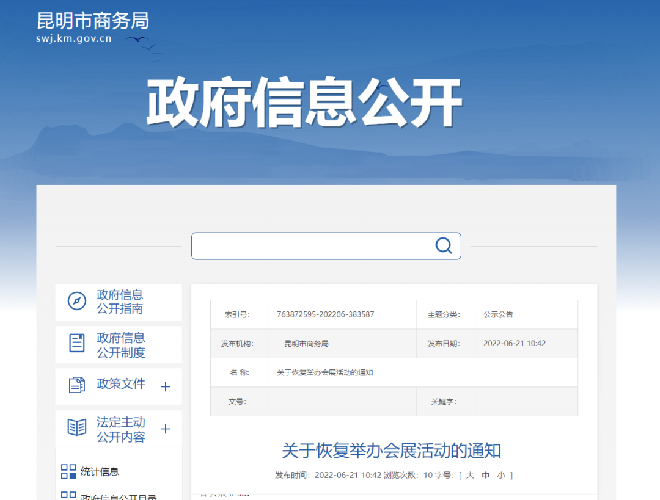660x500 pixels.
Task: Set font size to 小
Action: (501, 475)
